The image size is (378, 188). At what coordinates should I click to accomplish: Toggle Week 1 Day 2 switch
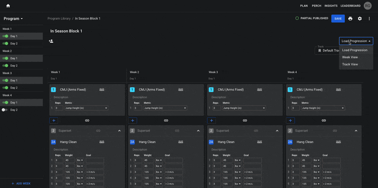pos(5,43)
